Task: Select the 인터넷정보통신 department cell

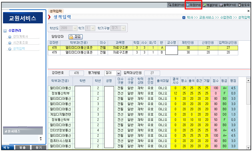Action: 60,131
